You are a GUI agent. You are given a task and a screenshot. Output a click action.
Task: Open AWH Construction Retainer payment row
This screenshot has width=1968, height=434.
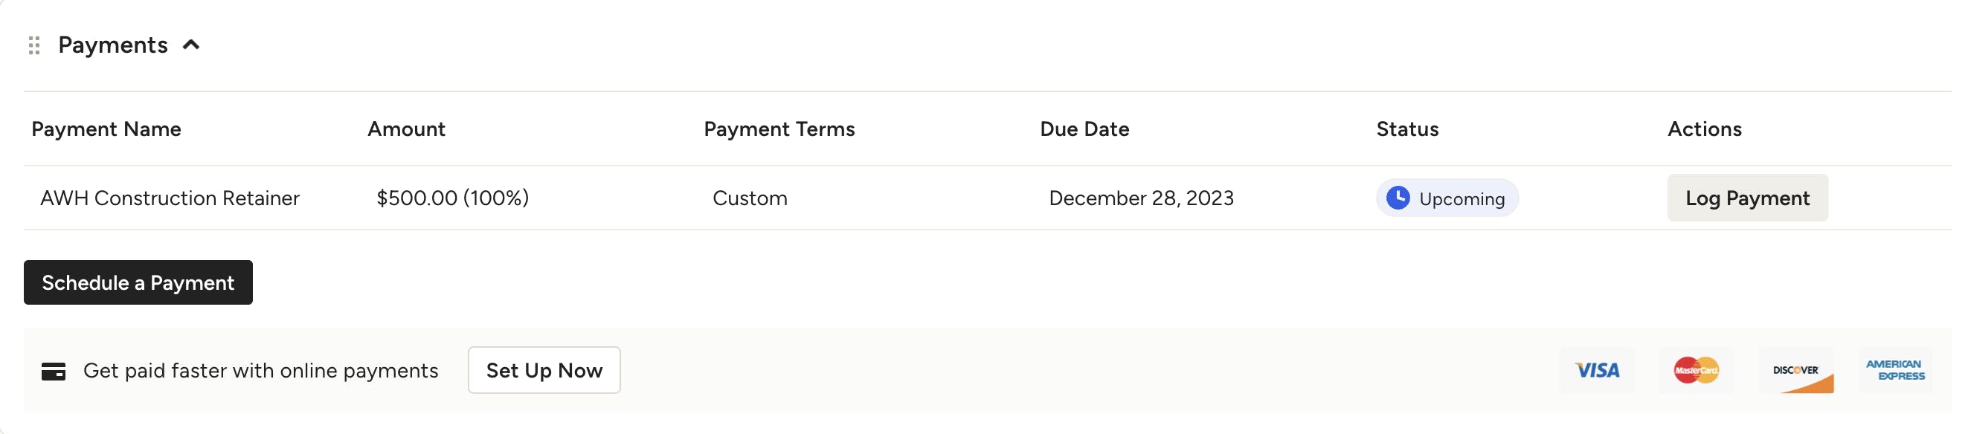pos(170,198)
